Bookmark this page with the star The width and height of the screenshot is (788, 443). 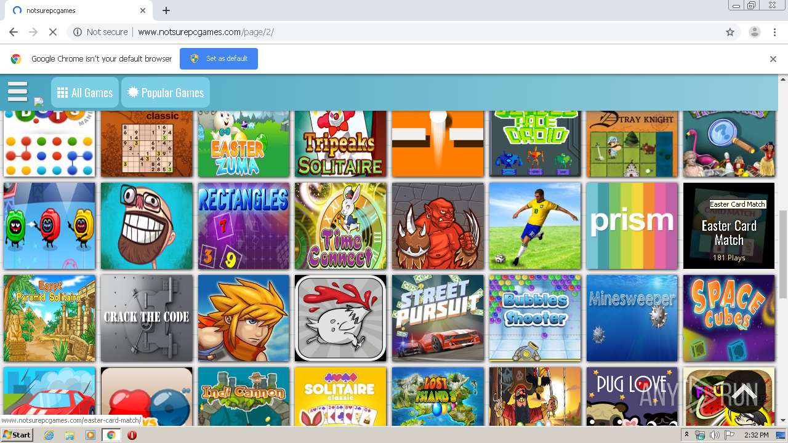(730, 32)
